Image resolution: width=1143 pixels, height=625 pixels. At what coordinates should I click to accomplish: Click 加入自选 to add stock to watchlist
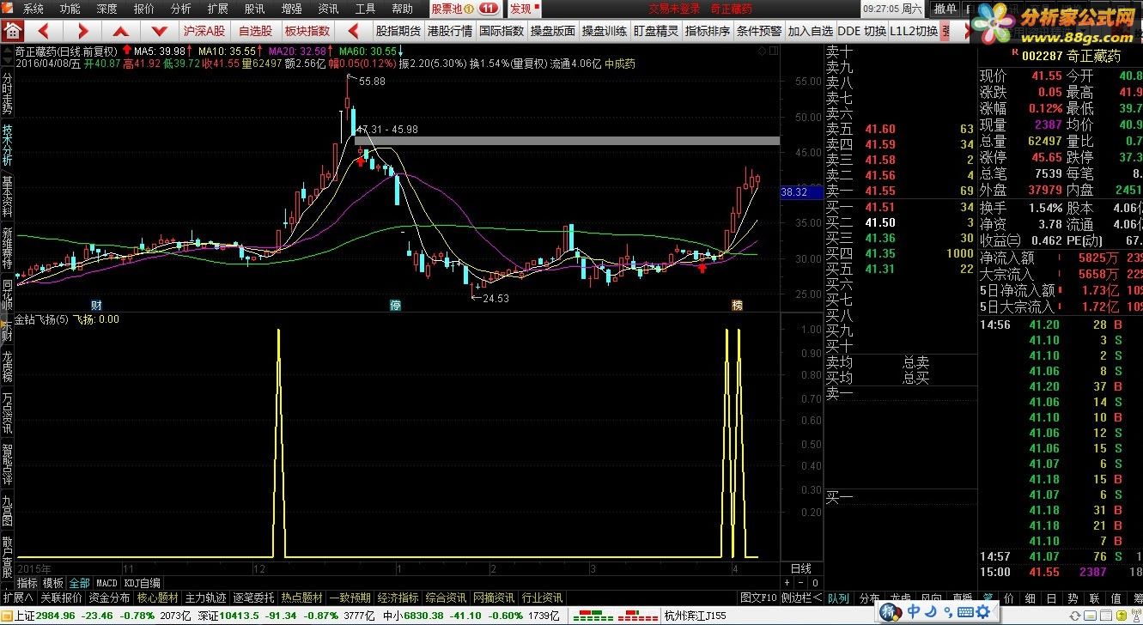(x=811, y=31)
